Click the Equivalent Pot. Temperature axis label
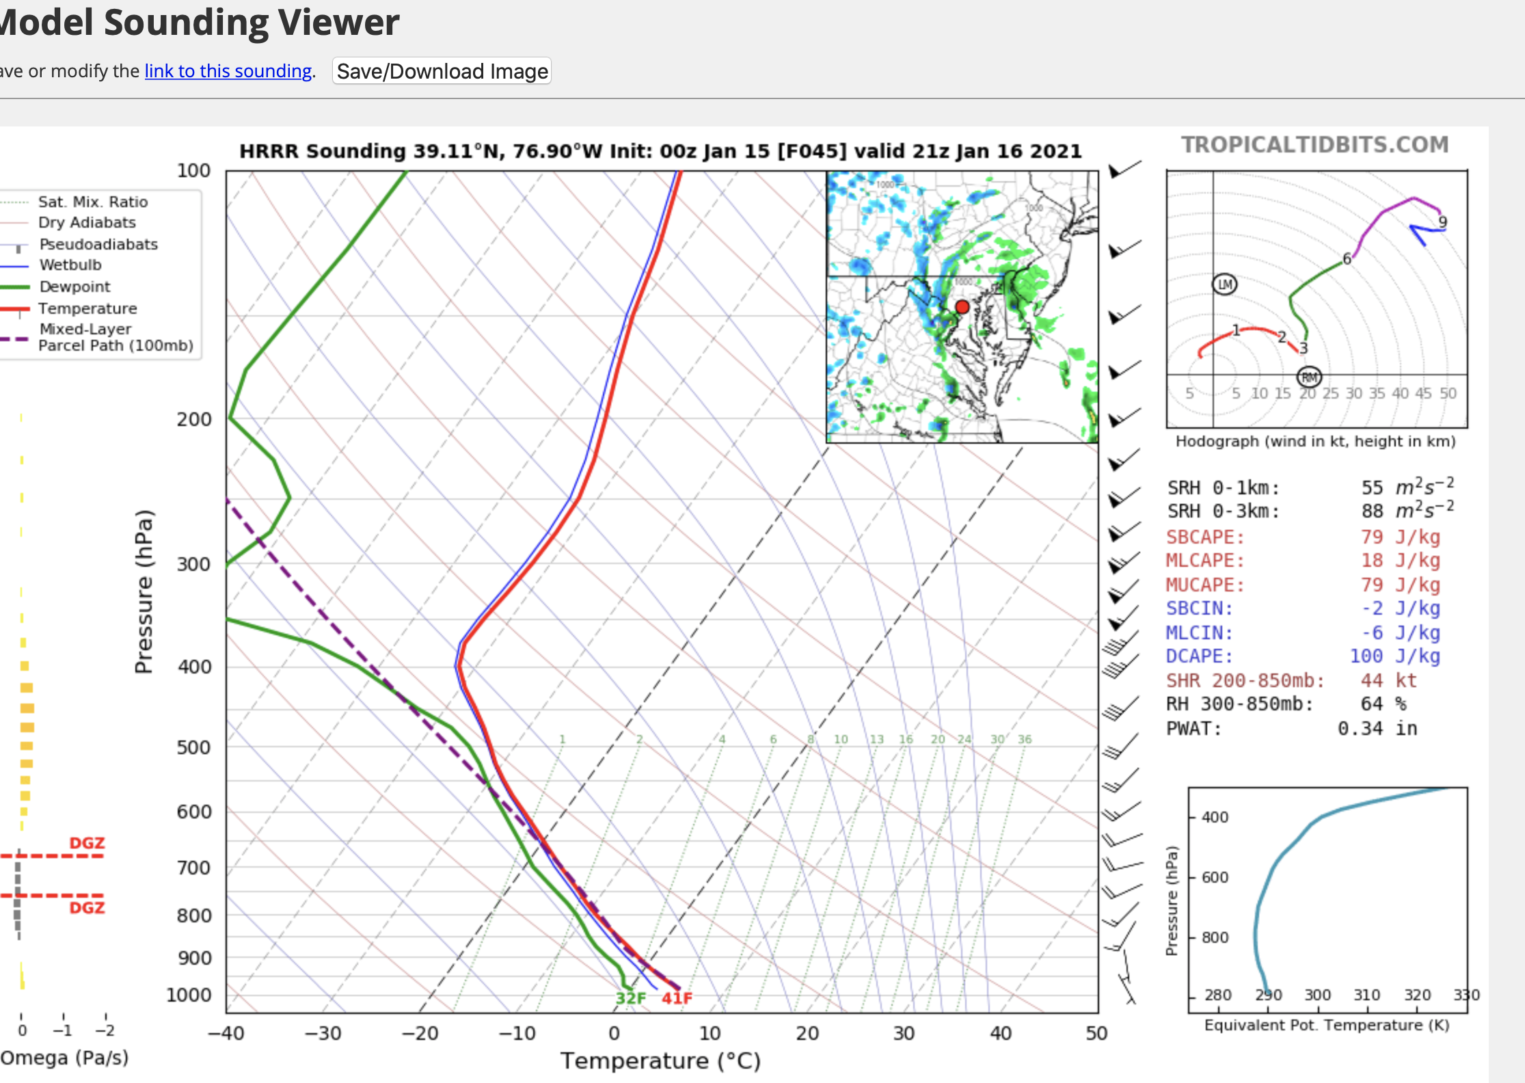 point(1327,1025)
